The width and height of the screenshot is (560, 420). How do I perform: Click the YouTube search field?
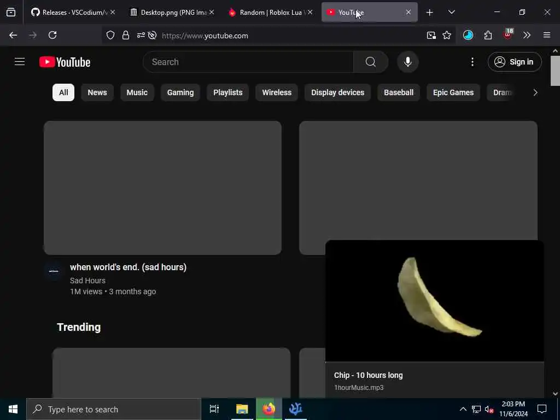coord(248,62)
